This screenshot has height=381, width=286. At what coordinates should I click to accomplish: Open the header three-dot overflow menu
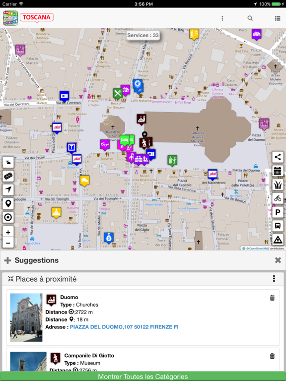(222, 18)
